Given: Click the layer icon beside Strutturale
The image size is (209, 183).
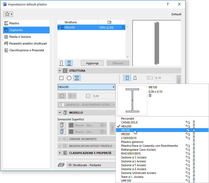Looking at the screenshot, I should pos(61,165).
